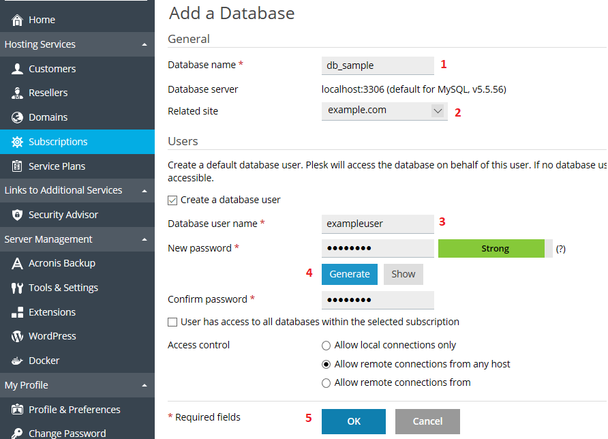Open Security Advisor shield icon

17,215
